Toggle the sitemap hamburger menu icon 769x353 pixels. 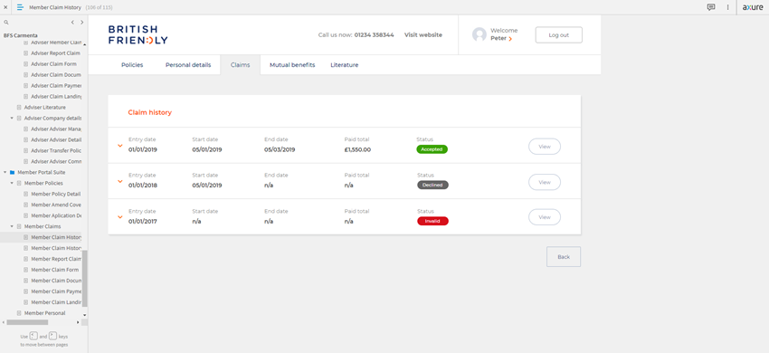tap(20, 7)
